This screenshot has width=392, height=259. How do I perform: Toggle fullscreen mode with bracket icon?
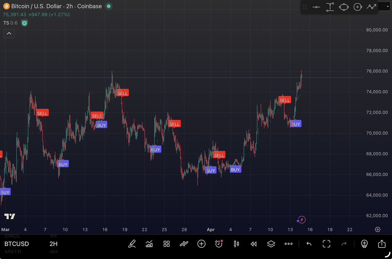326,244
